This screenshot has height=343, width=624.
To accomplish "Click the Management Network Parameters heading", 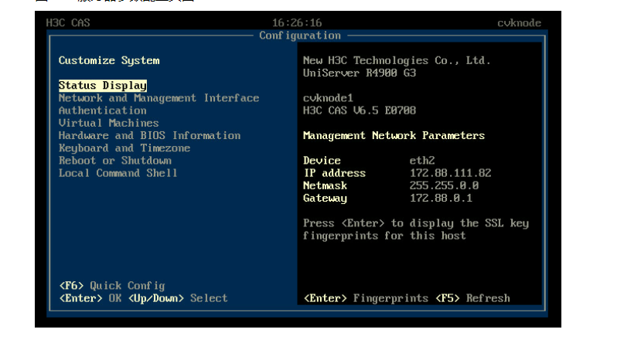I will pos(394,136).
